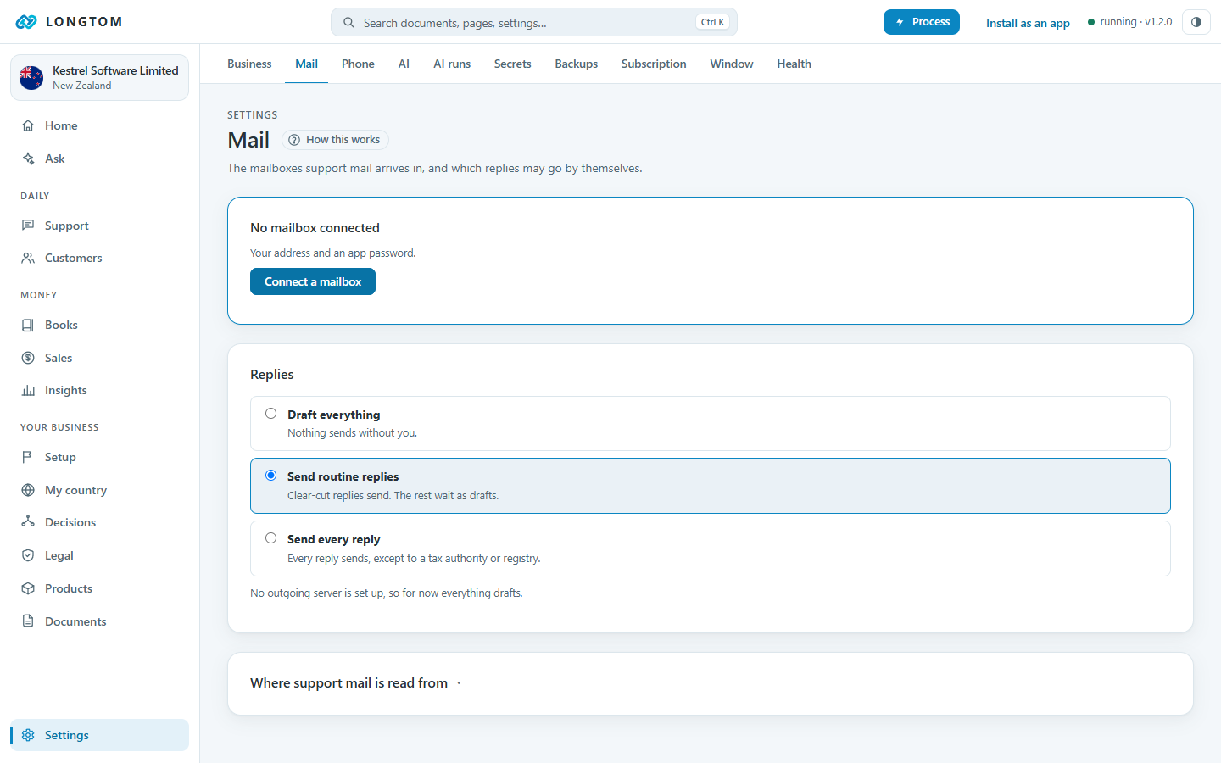Screen dimensions: 1221x763
Task: Click the Mail tab
Action: point(306,64)
